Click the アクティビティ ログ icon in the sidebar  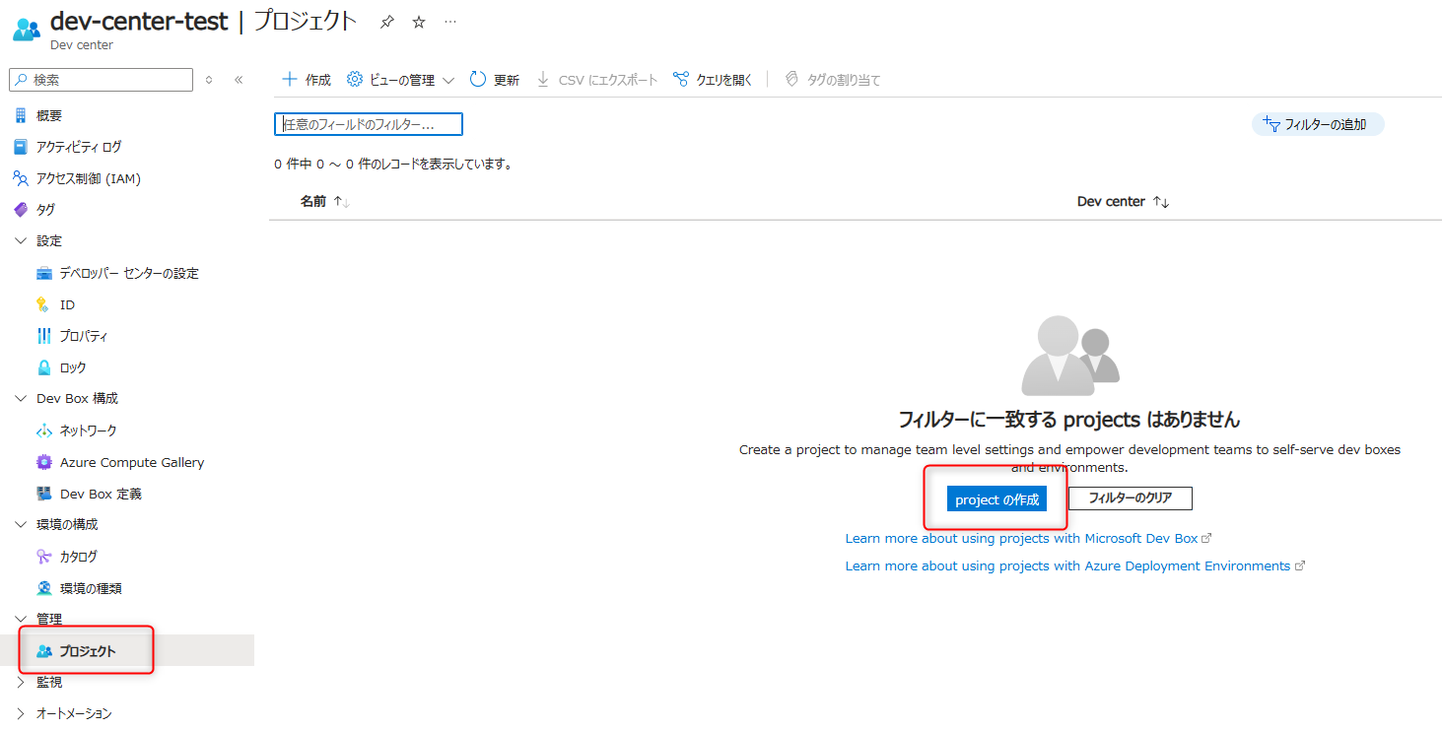21,147
